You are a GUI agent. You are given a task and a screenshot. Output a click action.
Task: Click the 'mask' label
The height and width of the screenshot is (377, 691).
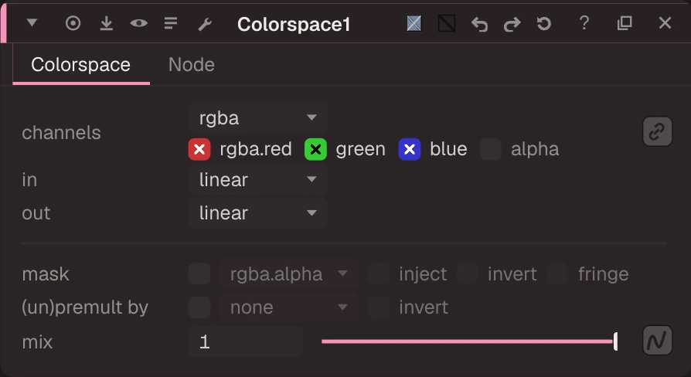[46, 274]
